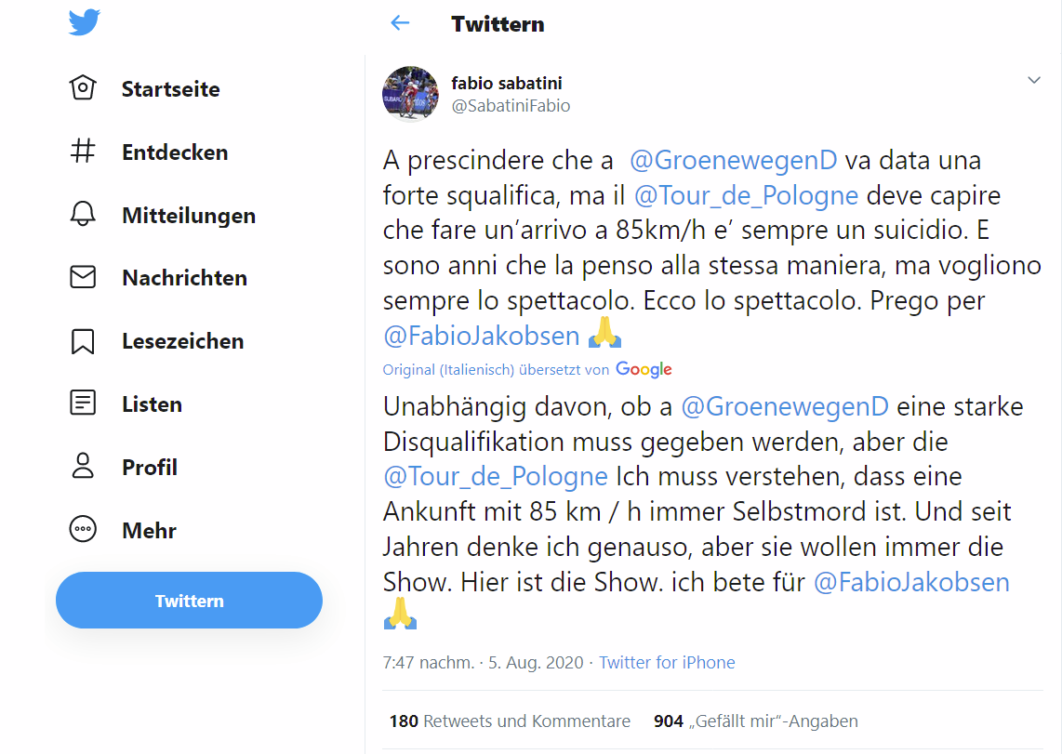The width and height of the screenshot is (1062, 754).
Task: Click the Startseite home icon
Action: [83, 89]
